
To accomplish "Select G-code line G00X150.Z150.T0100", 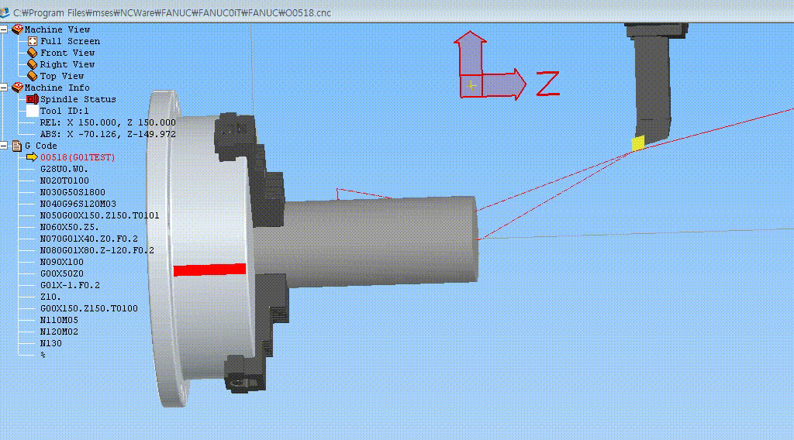I will (x=88, y=308).
